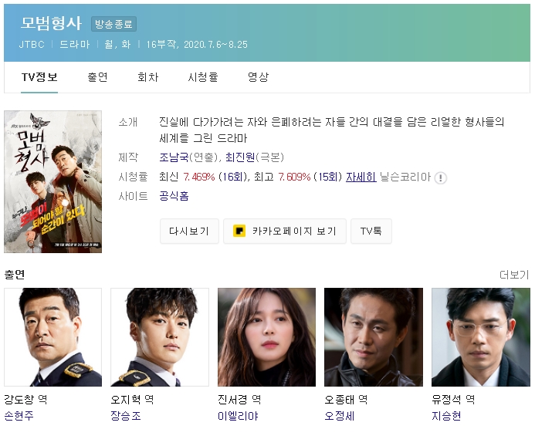Click the 모범형사 drama poster
The height and width of the screenshot is (436, 535).
click(x=53, y=181)
